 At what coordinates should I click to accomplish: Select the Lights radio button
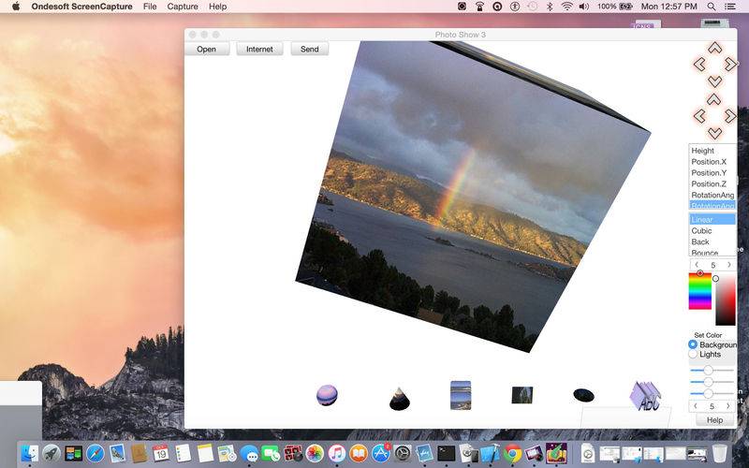pos(693,355)
